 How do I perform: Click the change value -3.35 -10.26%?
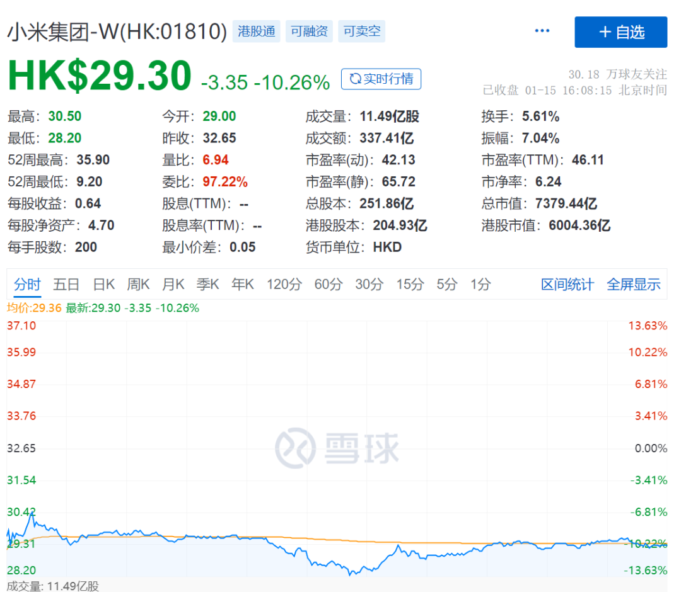[265, 83]
